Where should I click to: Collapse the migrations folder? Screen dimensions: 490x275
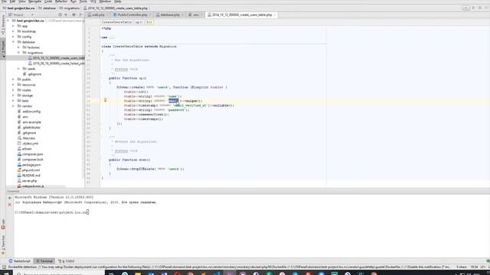(x=18, y=53)
